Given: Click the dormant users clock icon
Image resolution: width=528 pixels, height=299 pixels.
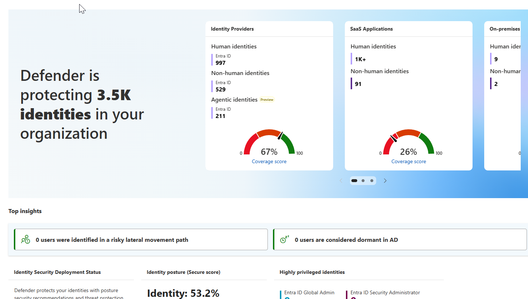Looking at the screenshot, I should 284,240.
